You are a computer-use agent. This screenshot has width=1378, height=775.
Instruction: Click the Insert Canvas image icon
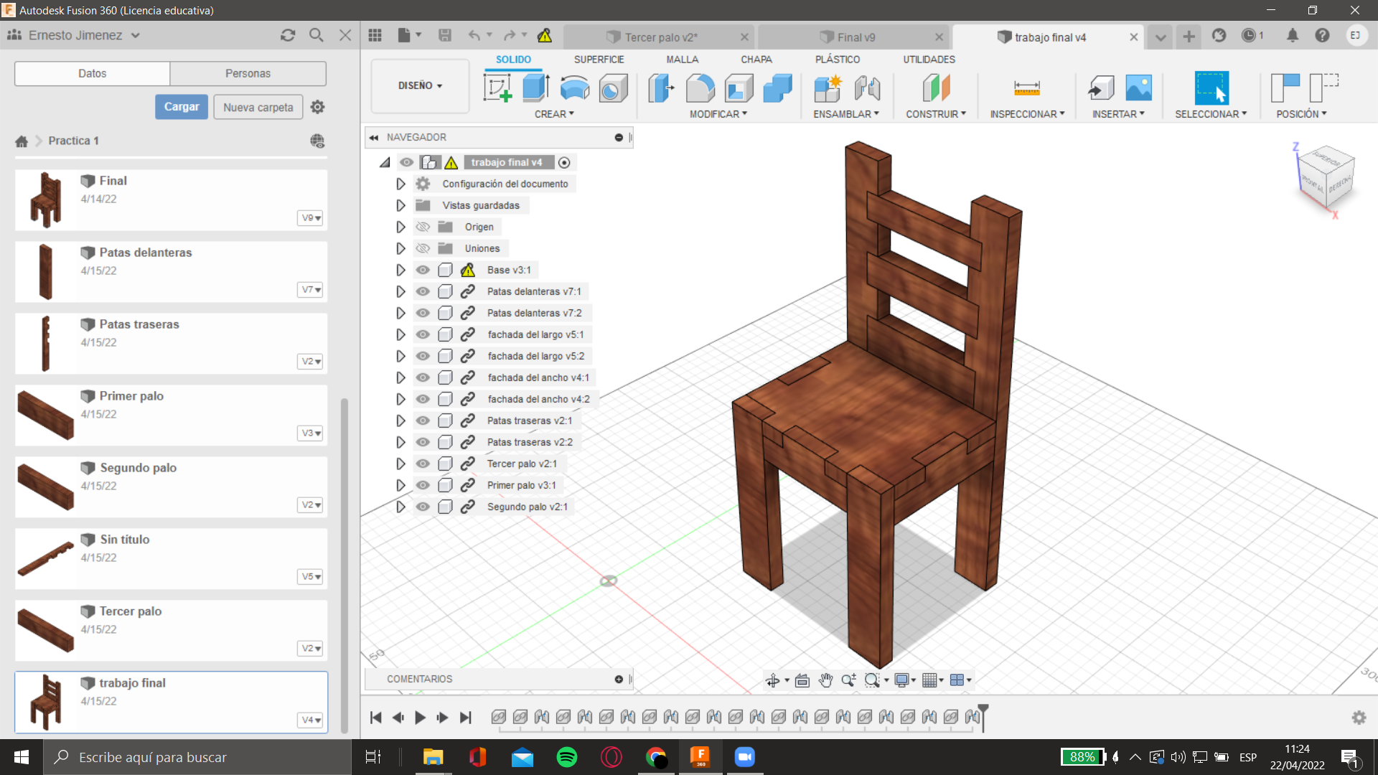pyautogui.click(x=1138, y=88)
